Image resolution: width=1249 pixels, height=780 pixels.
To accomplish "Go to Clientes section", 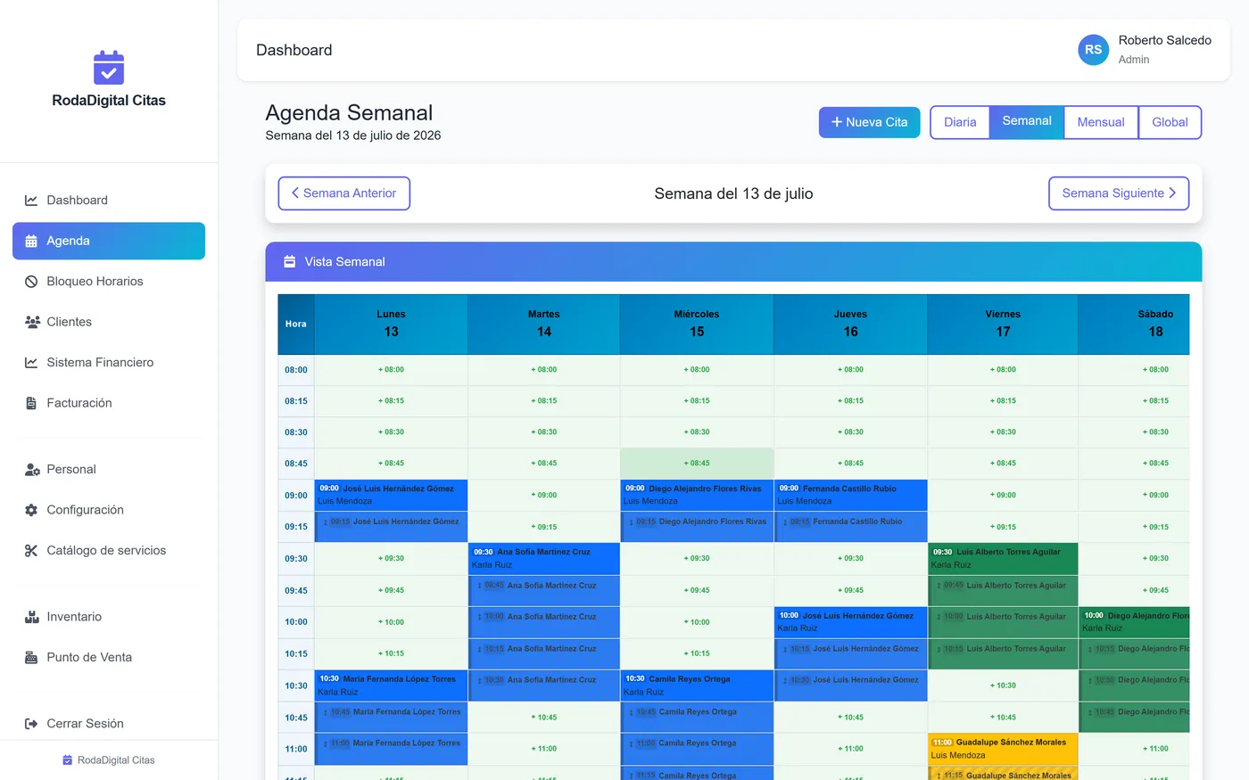I will point(109,322).
